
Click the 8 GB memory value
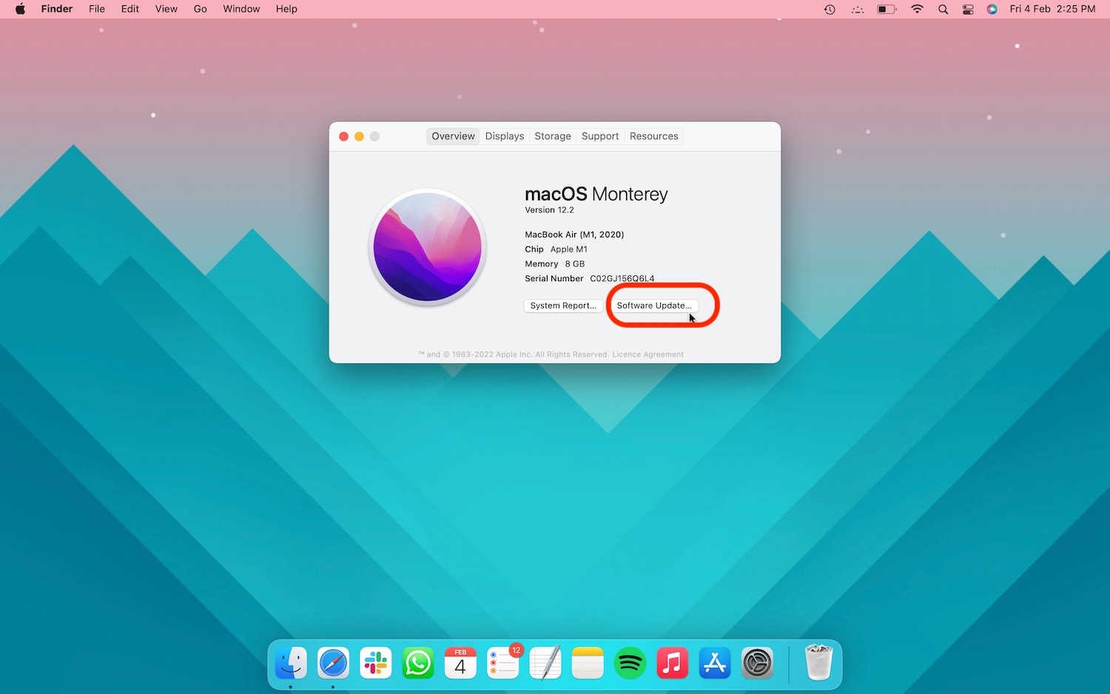(x=575, y=264)
